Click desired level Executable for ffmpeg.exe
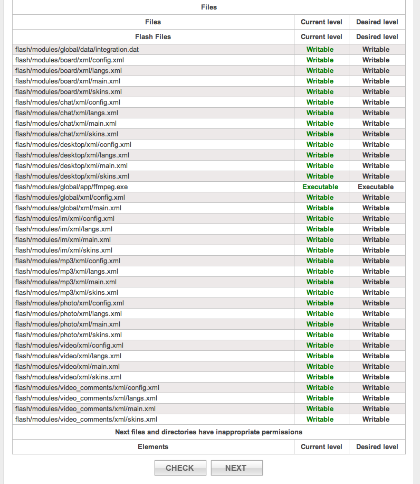This screenshot has width=420, height=484. click(x=376, y=187)
